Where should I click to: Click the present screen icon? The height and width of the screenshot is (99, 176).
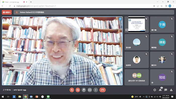(90, 90)
